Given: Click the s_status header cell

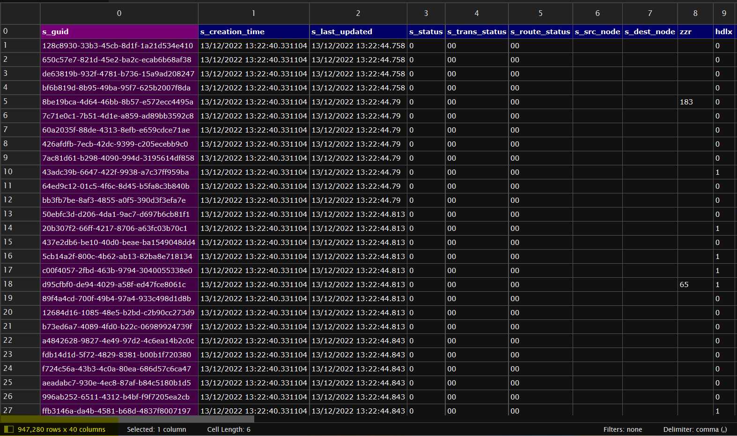Looking at the screenshot, I should click(426, 31).
